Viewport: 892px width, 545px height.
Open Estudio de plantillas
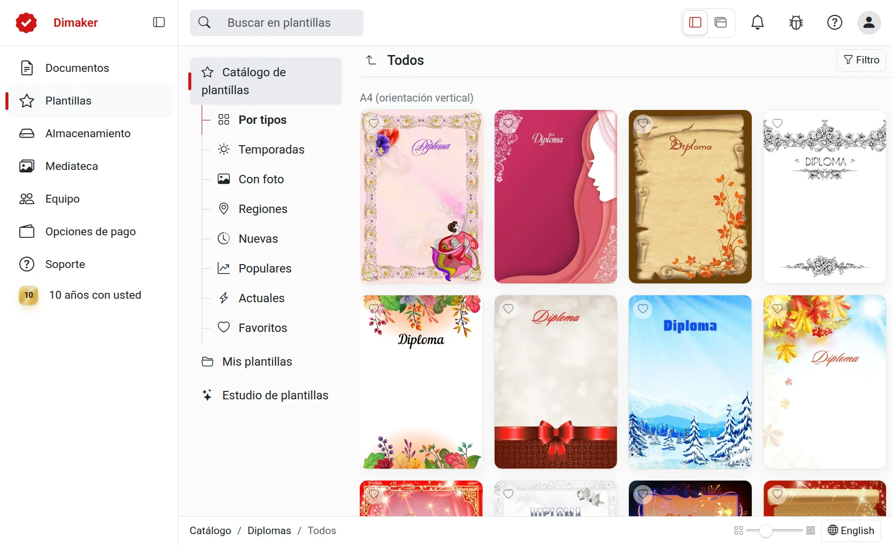(x=266, y=395)
